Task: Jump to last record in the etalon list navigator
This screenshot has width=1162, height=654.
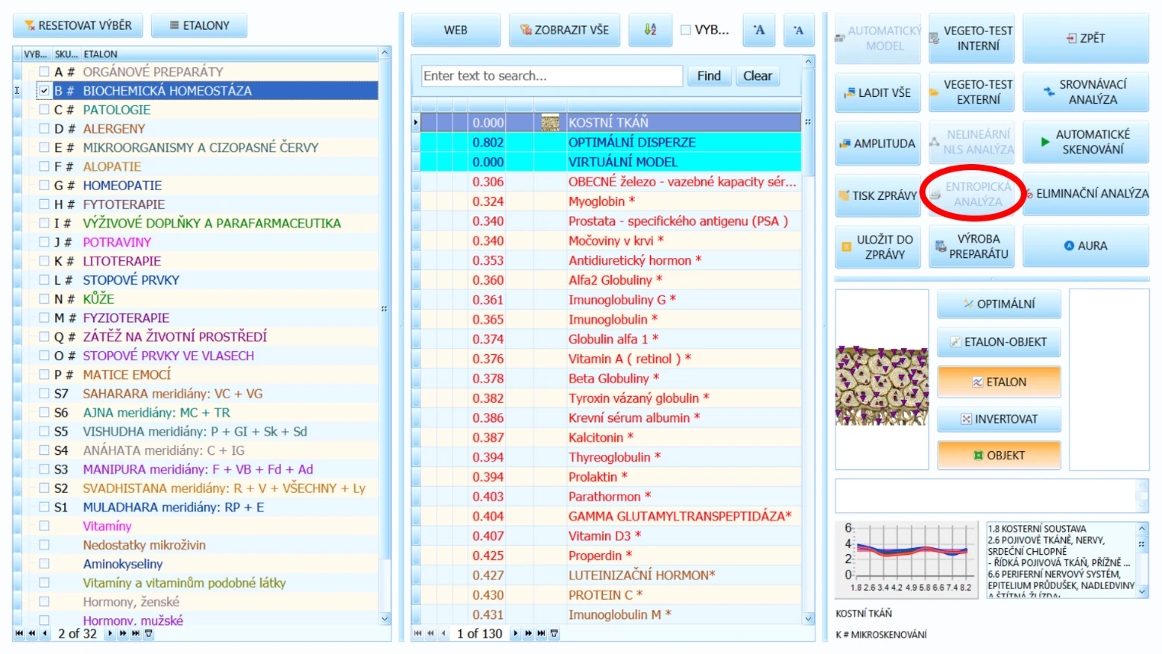Action: coord(136,634)
